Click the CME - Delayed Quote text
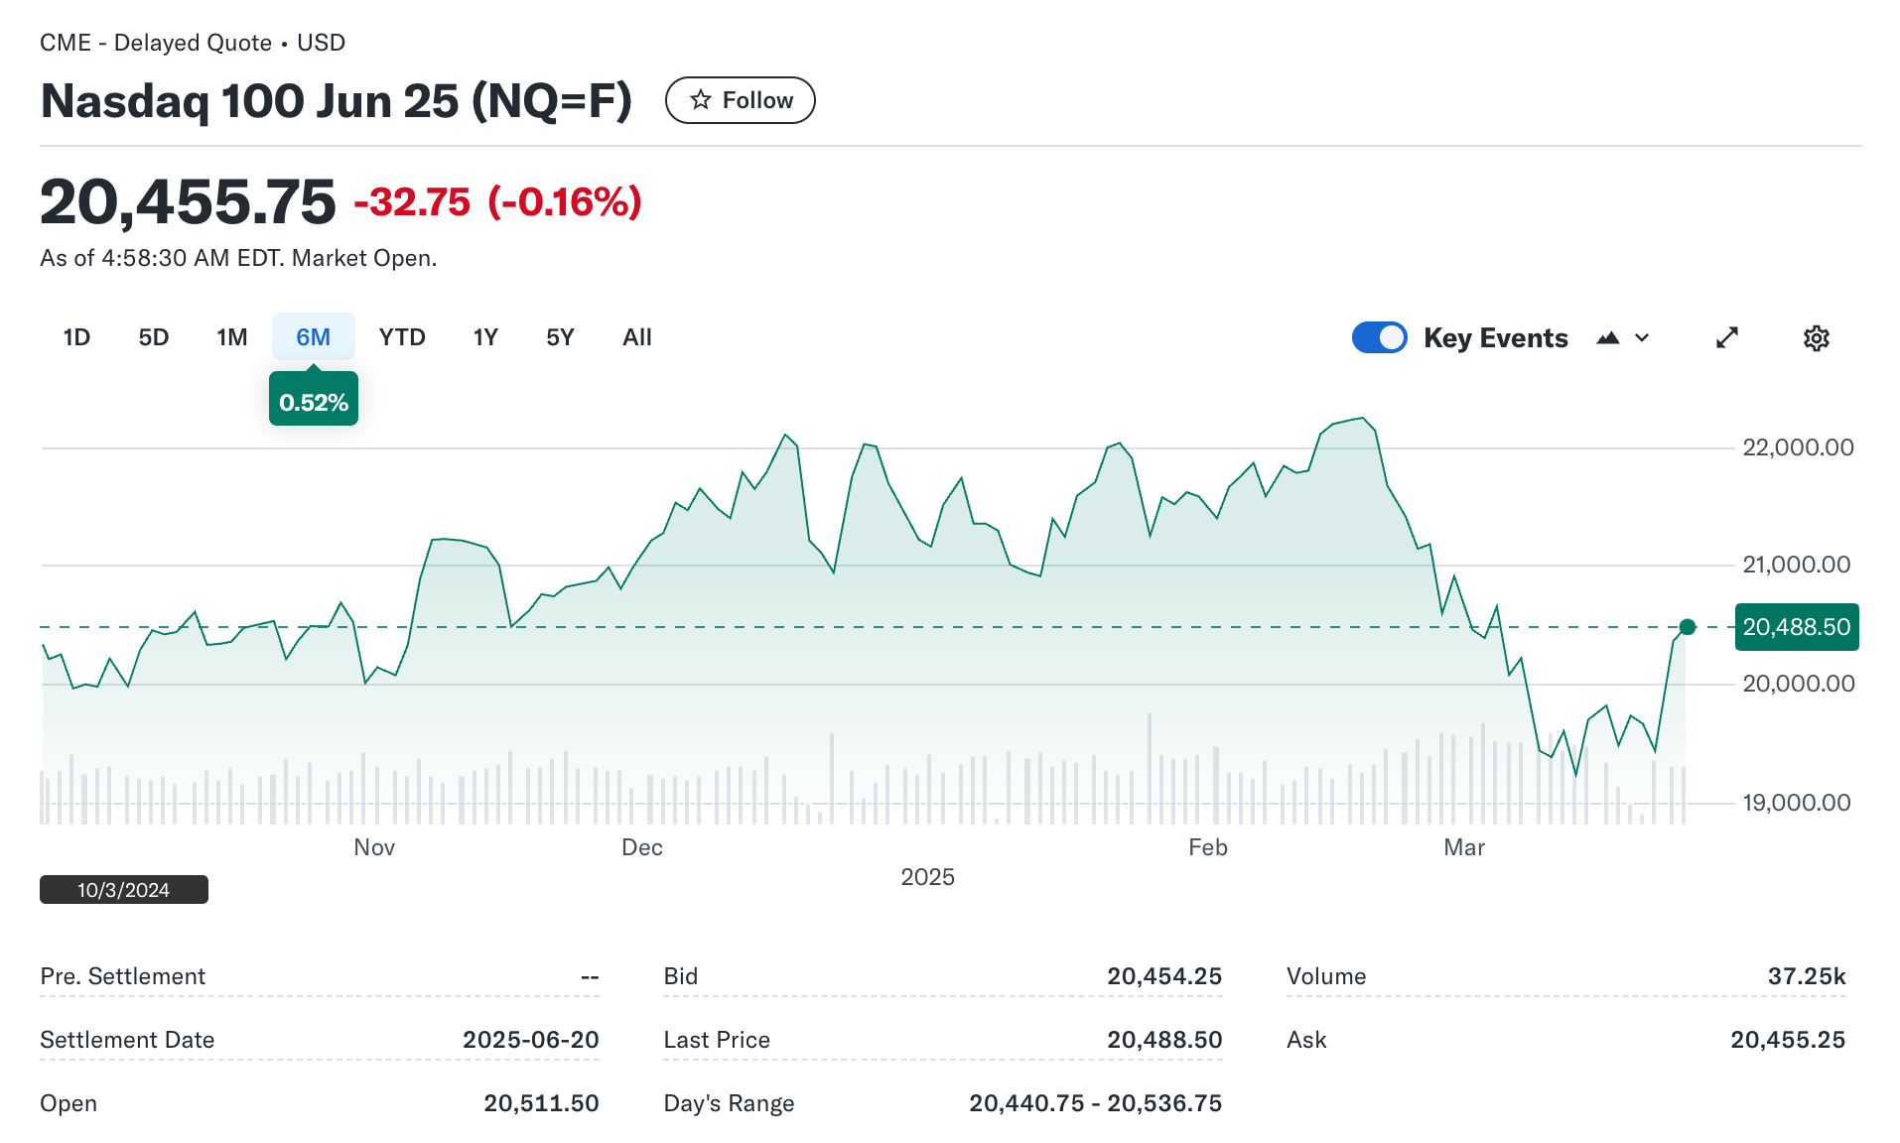 (x=156, y=43)
